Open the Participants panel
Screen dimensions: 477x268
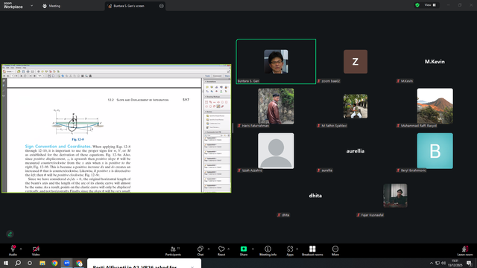click(173, 251)
